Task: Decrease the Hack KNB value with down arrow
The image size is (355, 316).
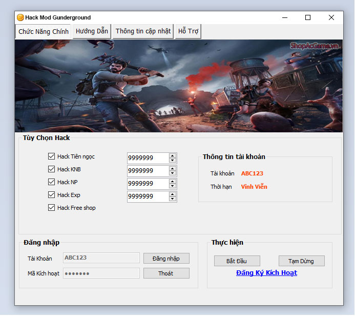Action: coord(173,173)
